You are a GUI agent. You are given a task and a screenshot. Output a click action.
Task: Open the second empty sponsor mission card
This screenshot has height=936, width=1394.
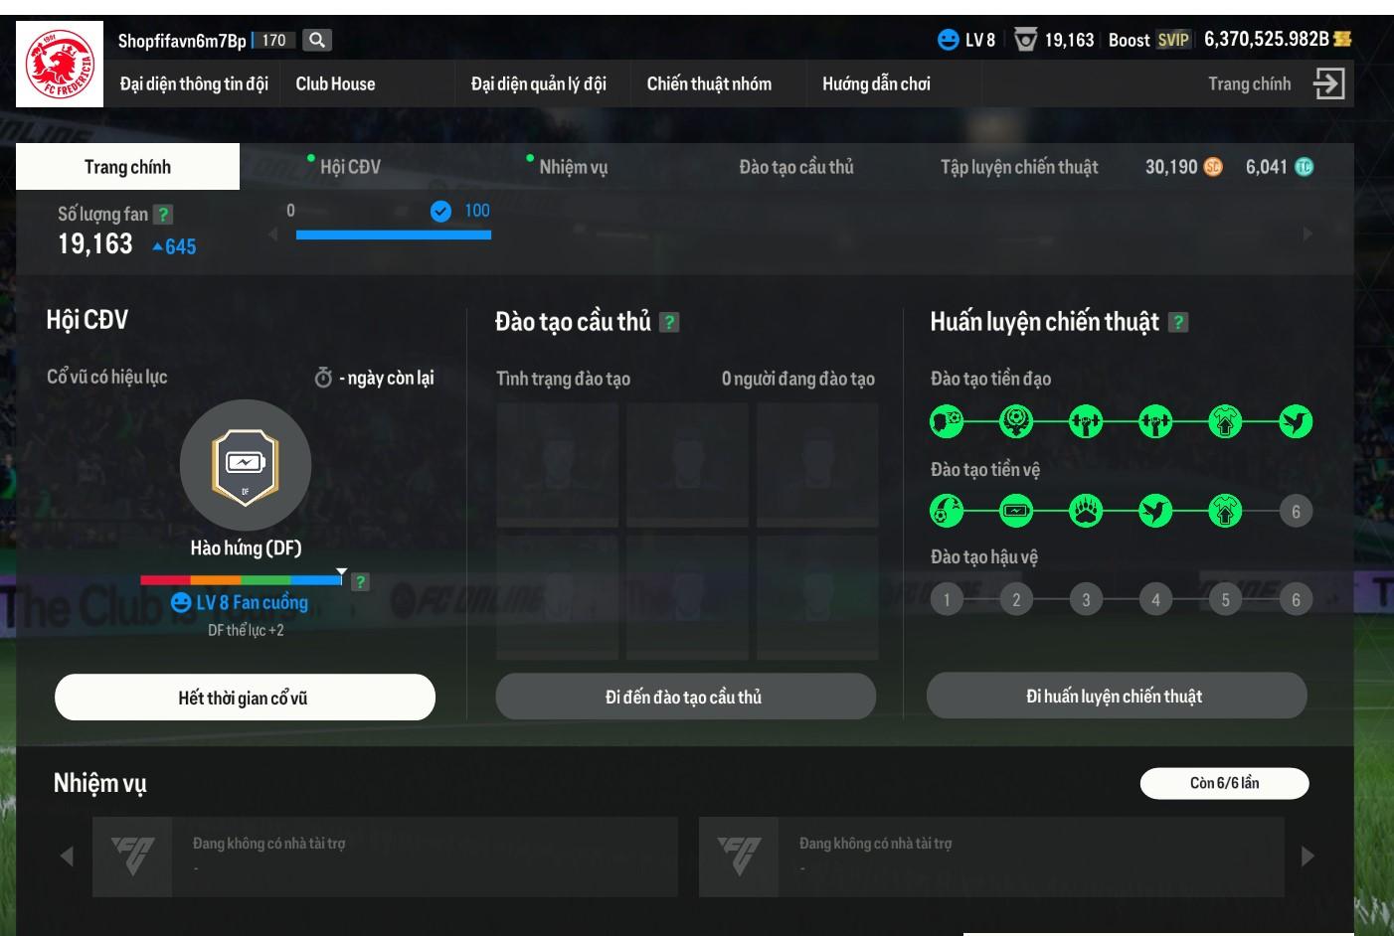(x=991, y=857)
